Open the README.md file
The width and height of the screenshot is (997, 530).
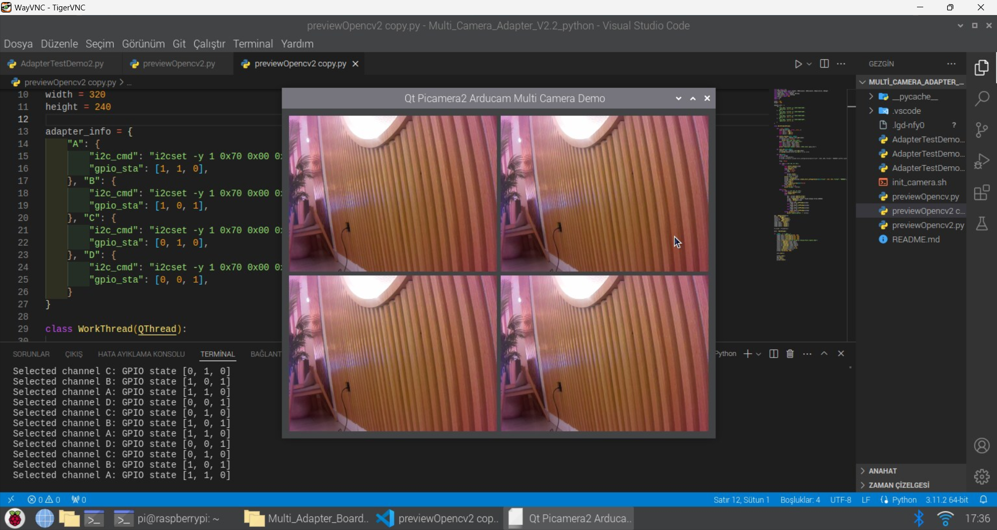click(917, 240)
